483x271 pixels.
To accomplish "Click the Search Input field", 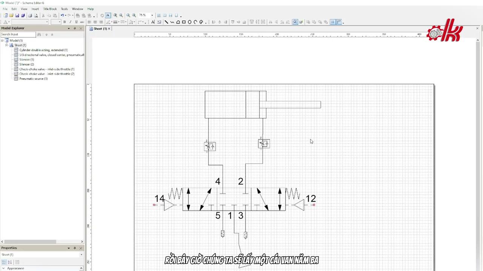I will tap(18, 34).
